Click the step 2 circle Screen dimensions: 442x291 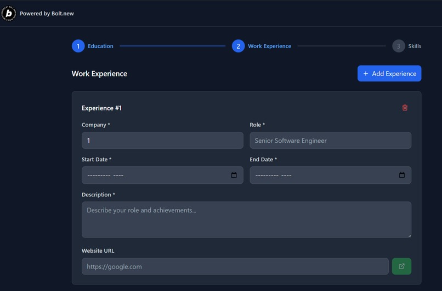pos(238,46)
